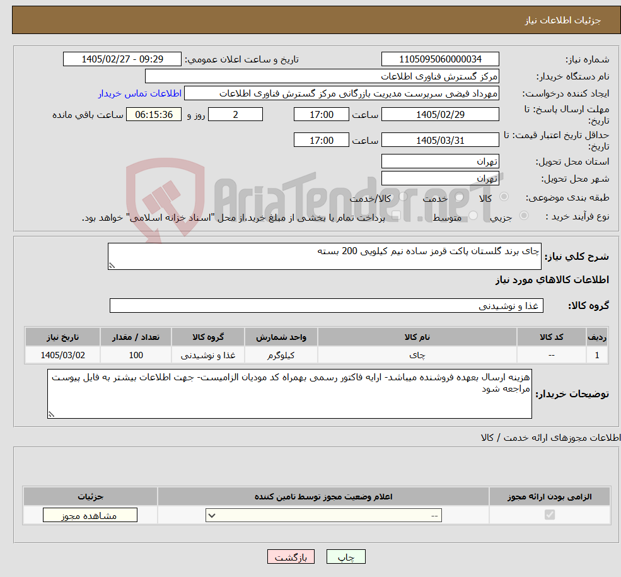Select the متوسط purchase type radio
Screen dimensions: 621x577
(x=473, y=216)
